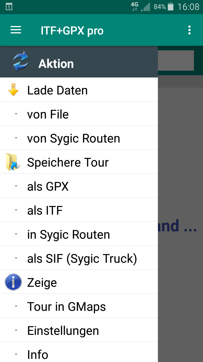
Task: Choose 'als SIF (Sygic Truck)' entry
Action: pos(79,258)
